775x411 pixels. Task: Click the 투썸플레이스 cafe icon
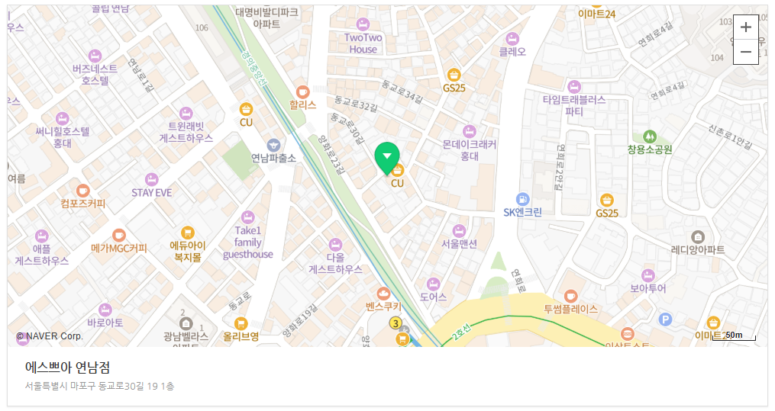[x=570, y=297]
